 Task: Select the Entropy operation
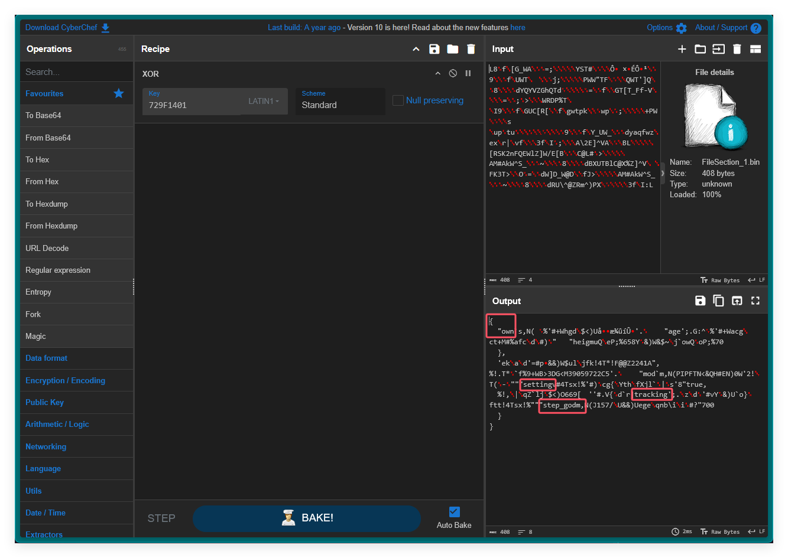[x=76, y=292]
